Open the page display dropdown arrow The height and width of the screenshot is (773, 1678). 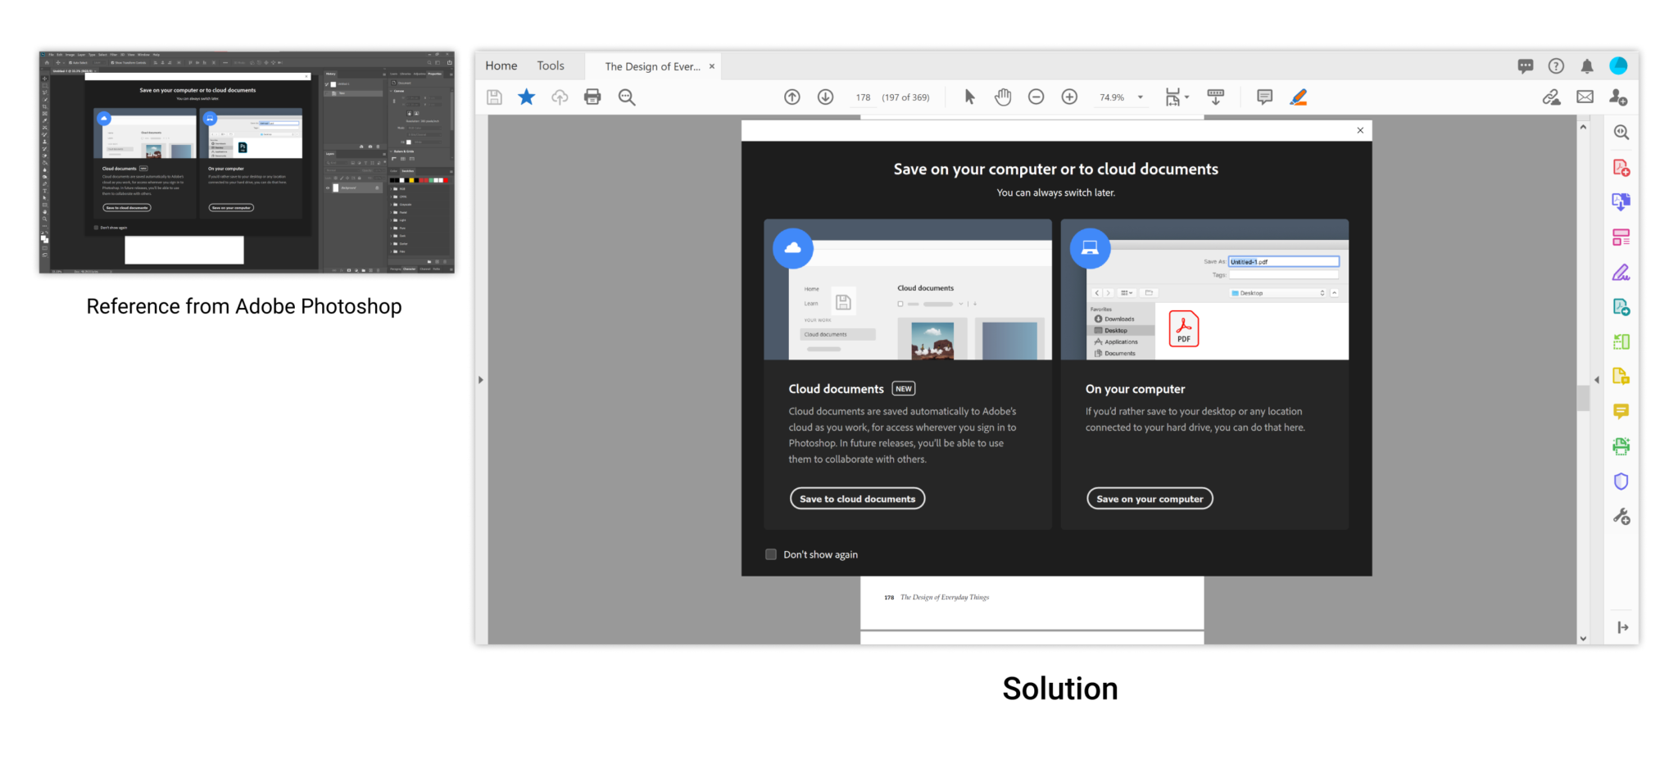(1186, 97)
